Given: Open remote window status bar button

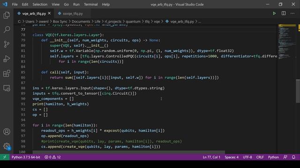Looking at the screenshot, I should 5,157.
